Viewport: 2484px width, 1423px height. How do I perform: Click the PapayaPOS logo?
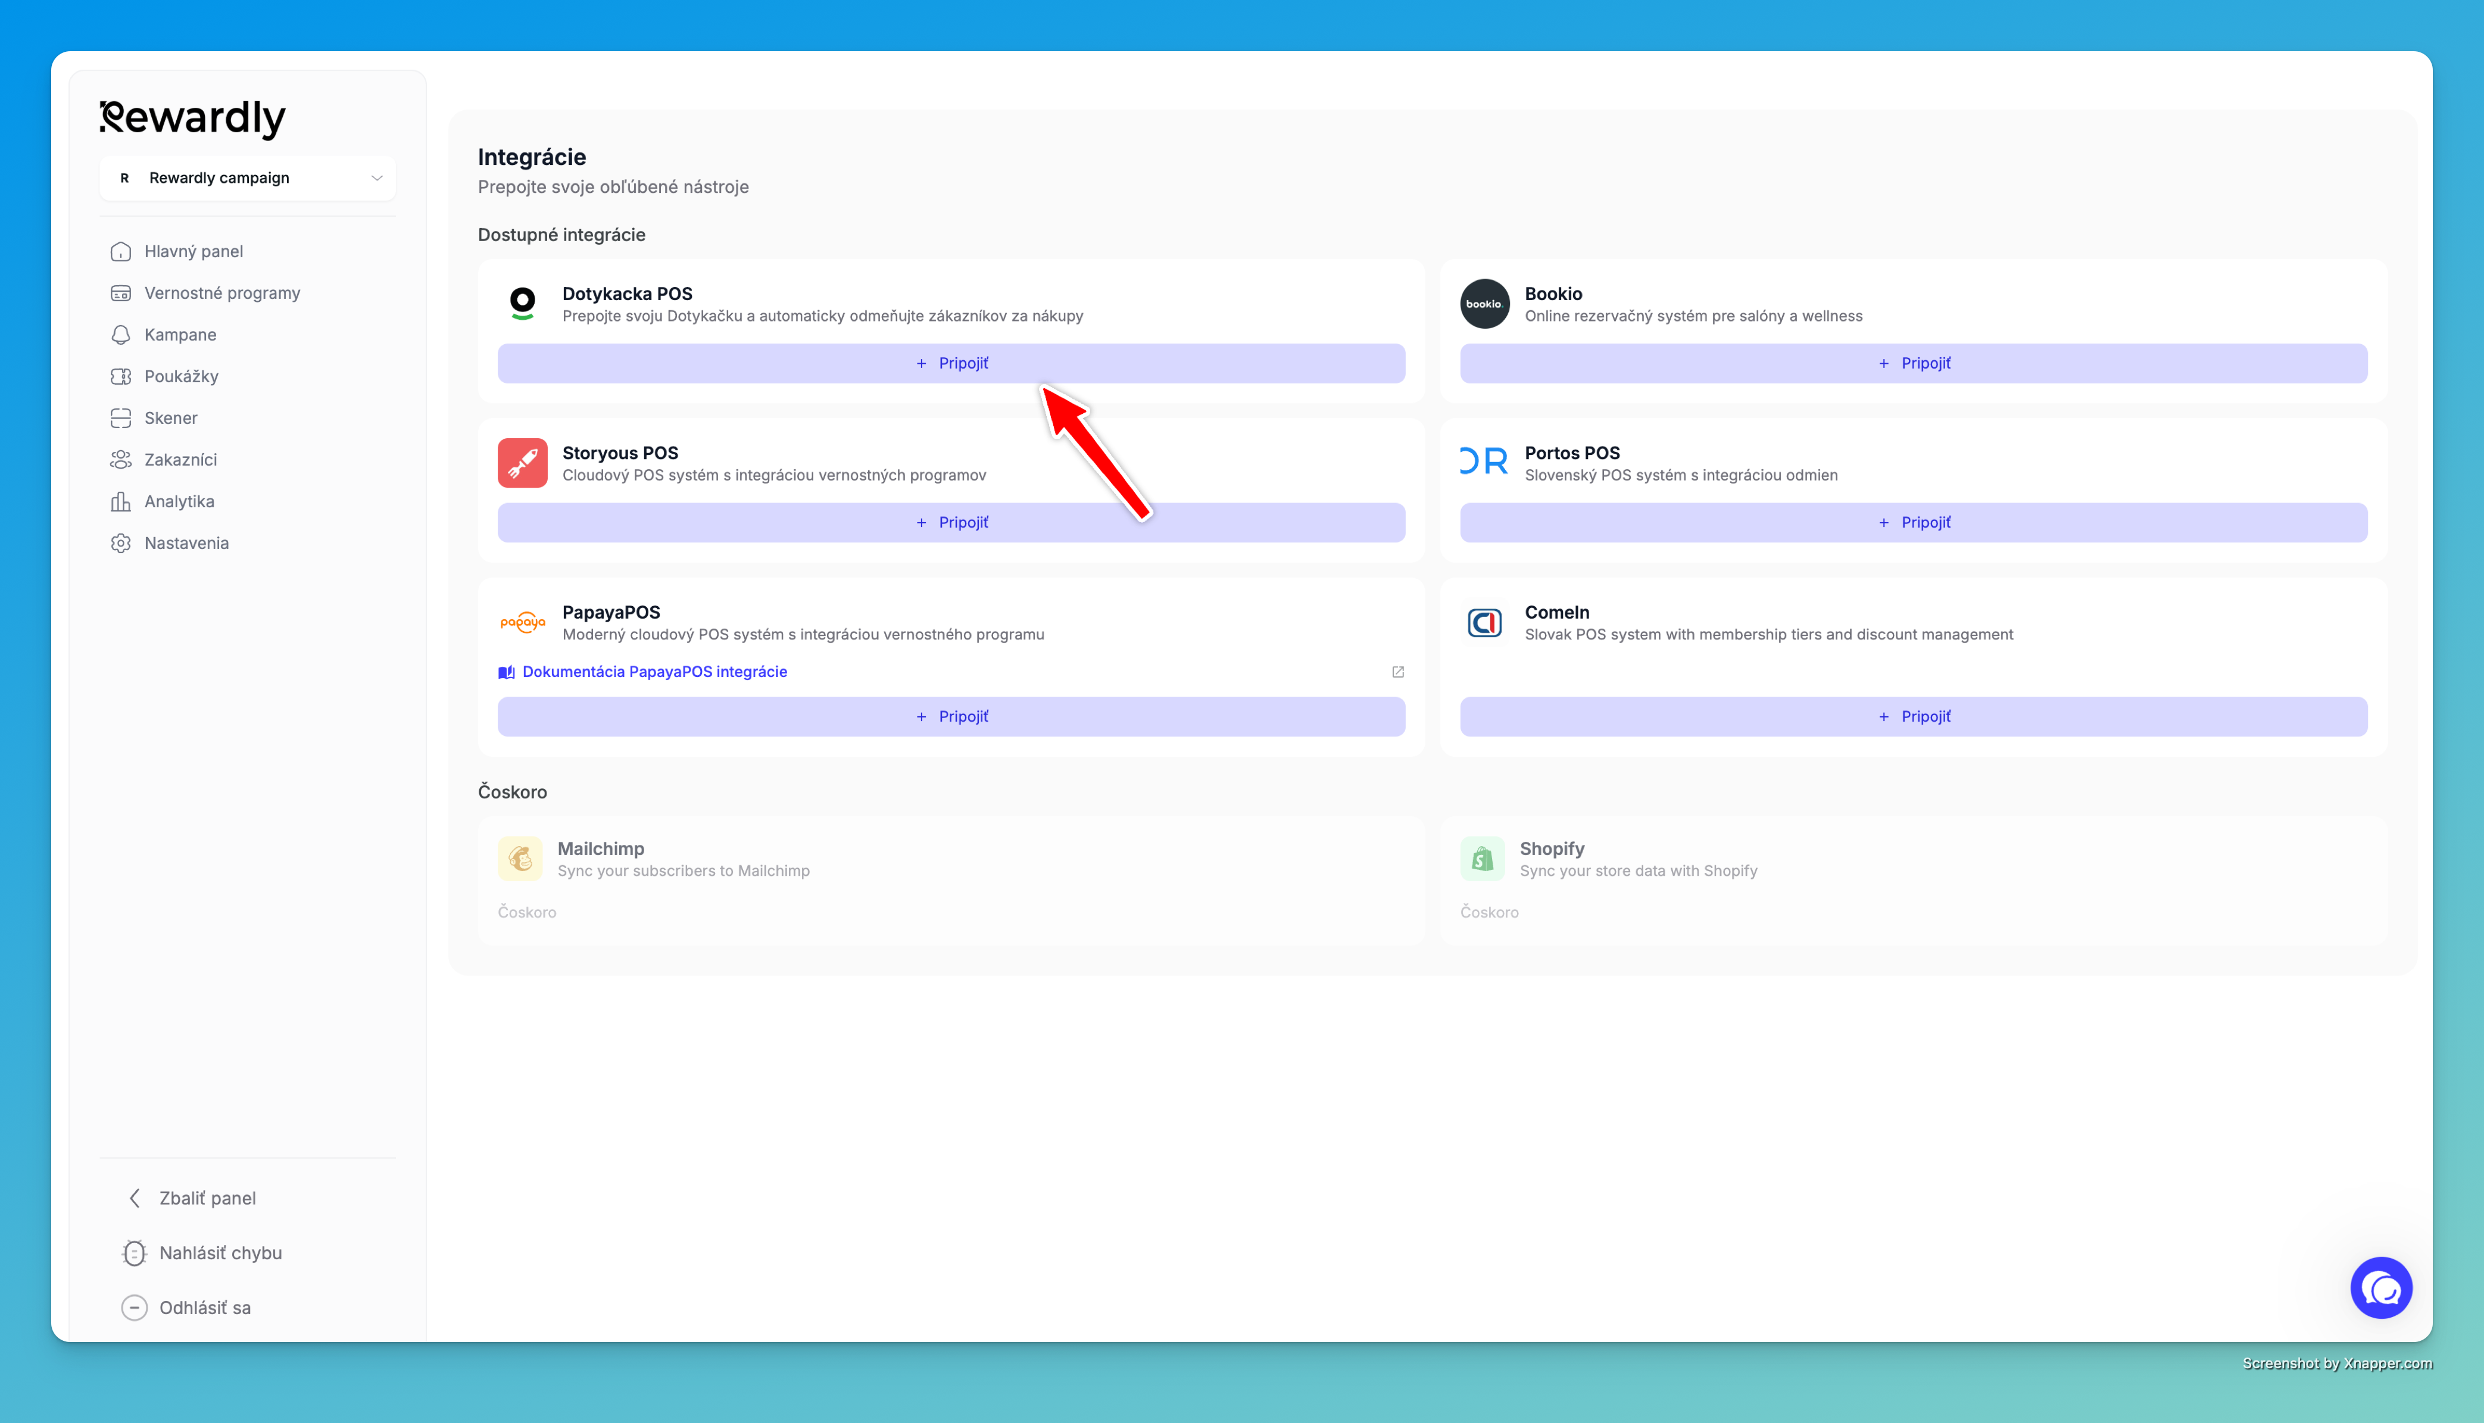tap(523, 622)
